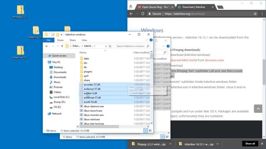Go back in the kdenlive-windows Explorer

(x=47, y=46)
